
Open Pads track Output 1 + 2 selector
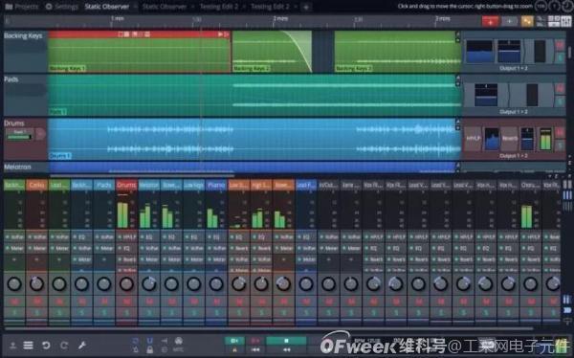(x=514, y=112)
